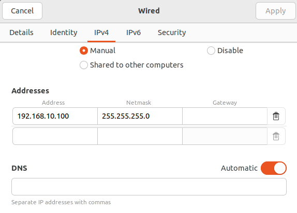
Task: Click the Wired dialog title
Action: (x=149, y=11)
